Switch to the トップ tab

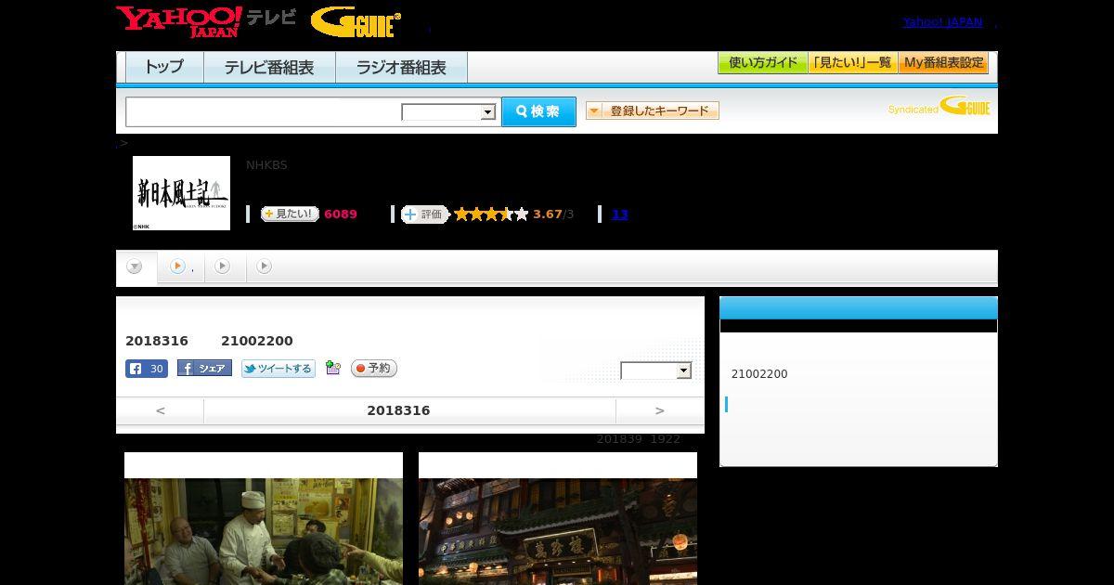(x=164, y=67)
